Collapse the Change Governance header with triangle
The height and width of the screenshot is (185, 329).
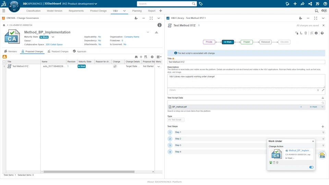[x=156, y=32]
